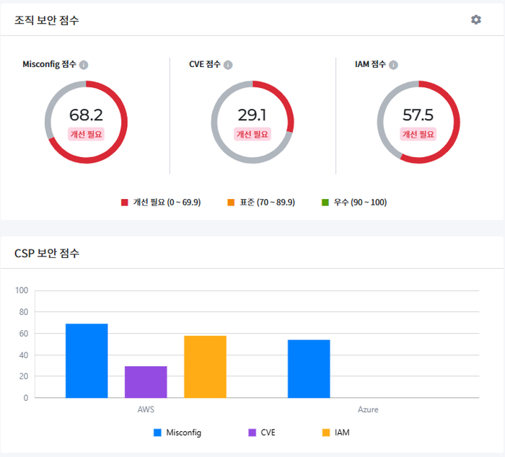Viewport: 505px width, 457px height.
Task: Toggle the IAM series in chart legend
Action: pyautogui.click(x=335, y=432)
